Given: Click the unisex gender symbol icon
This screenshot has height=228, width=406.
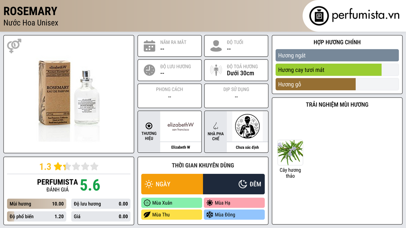Looking at the screenshot, I should [x=14, y=46].
